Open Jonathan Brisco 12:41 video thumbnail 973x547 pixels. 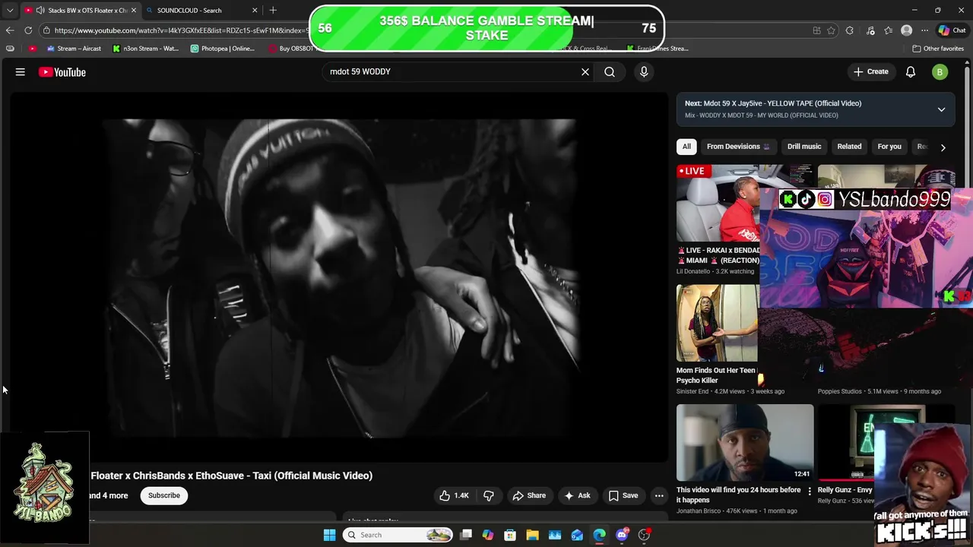click(745, 442)
